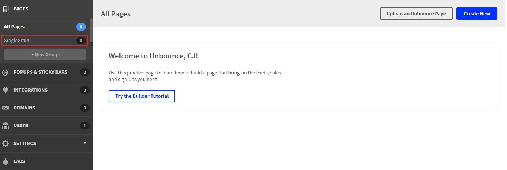Click the Labs flask icon
This screenshot has height=170, width=507.
pyautogui.click(x=6, y=161)
